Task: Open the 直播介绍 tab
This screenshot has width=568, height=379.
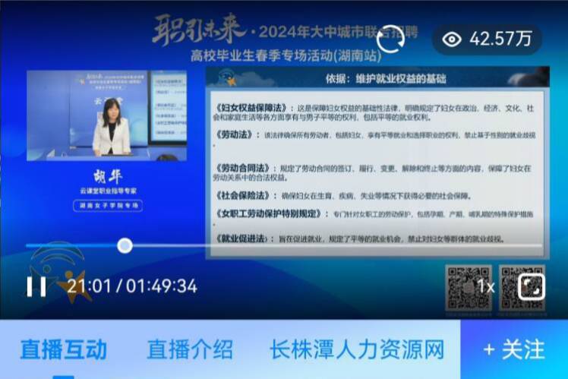Action: coord(190,349)
